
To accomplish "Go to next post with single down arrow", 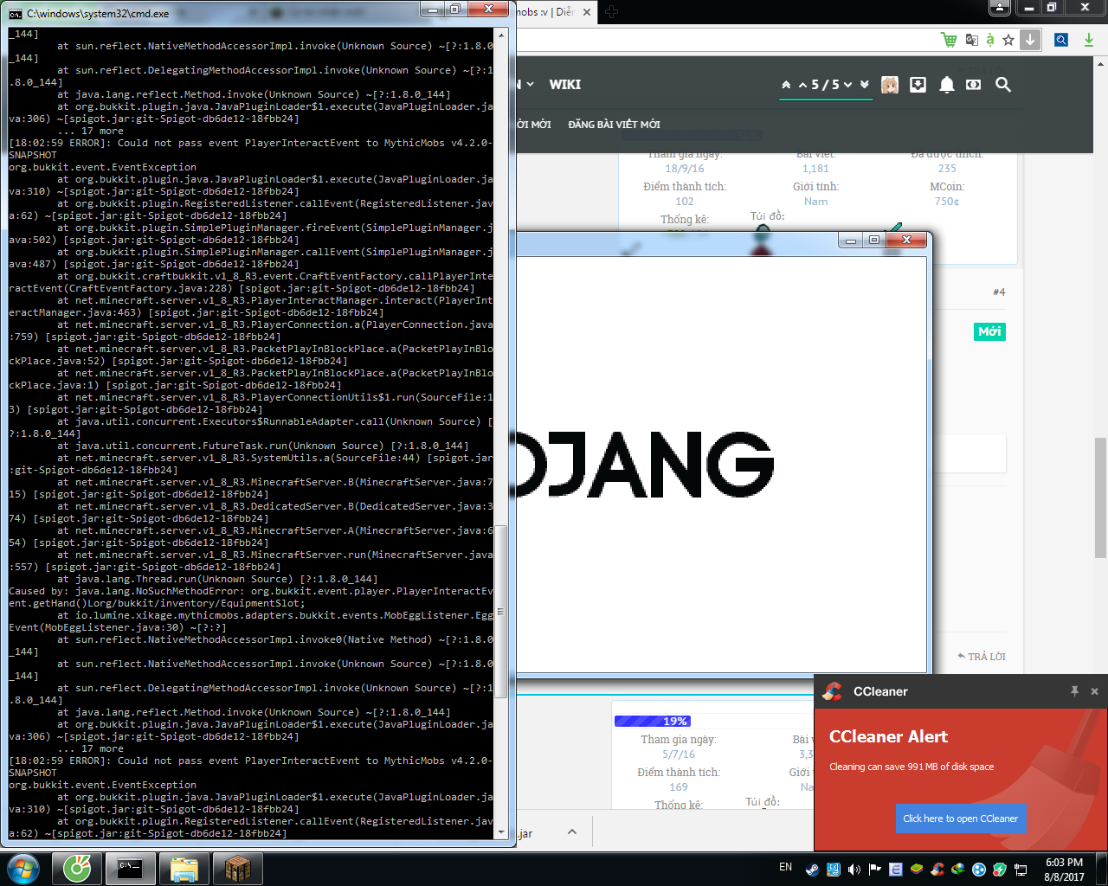I will [847, 85].
